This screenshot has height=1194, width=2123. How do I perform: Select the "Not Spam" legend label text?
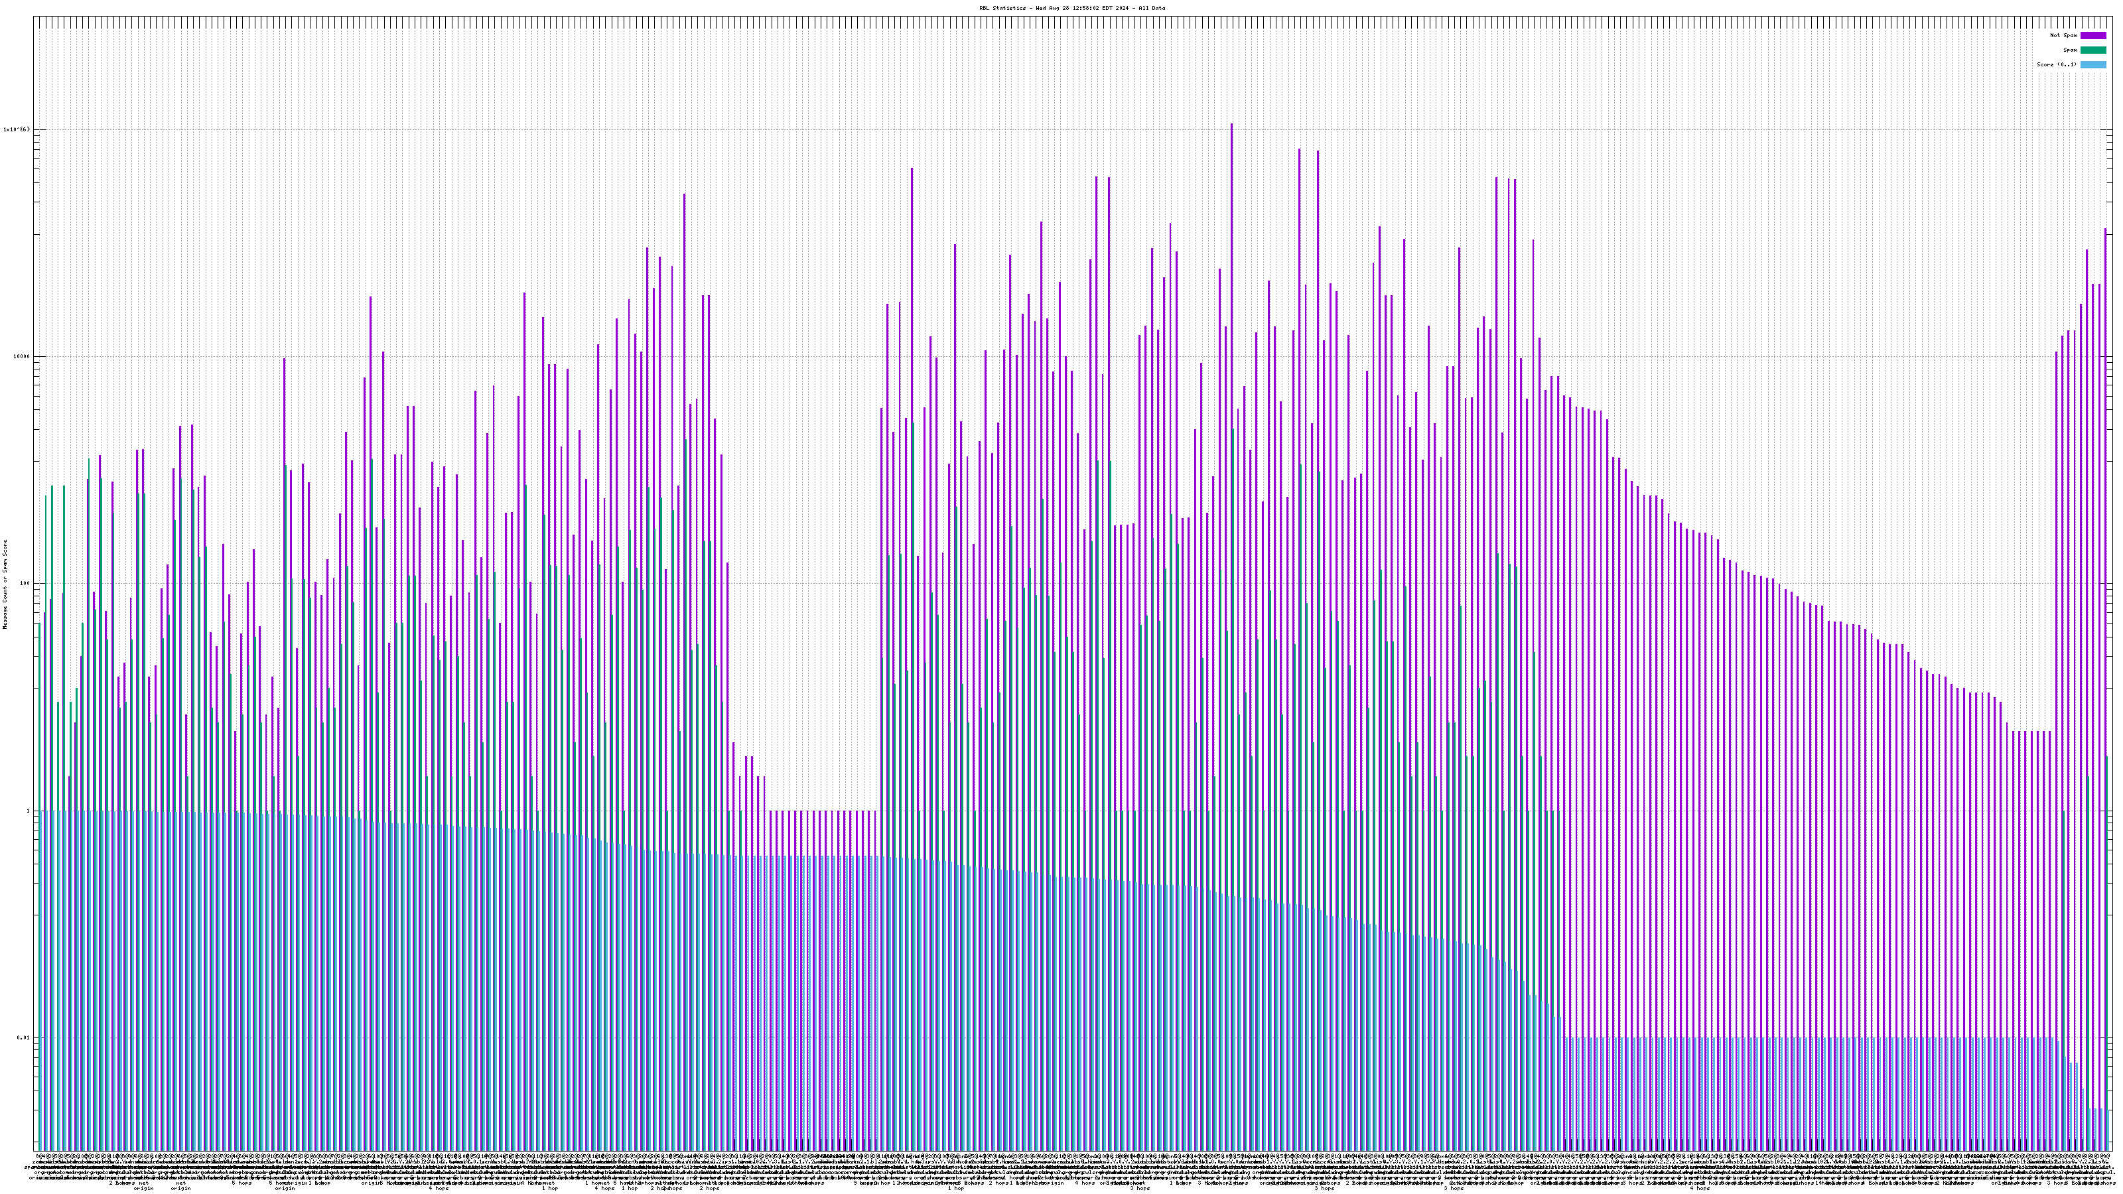click(2064, 35)
